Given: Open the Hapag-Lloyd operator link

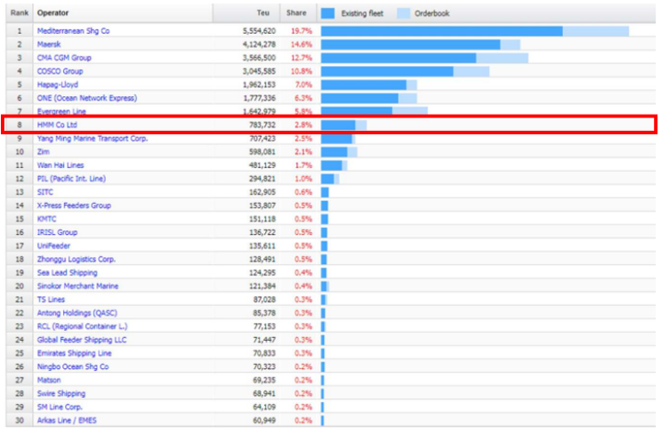Looking at the screenshot, I should pyautogui.click(x=58, y=85).
